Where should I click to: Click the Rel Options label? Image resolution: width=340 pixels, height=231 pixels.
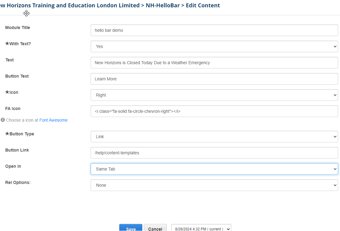(18, 182)
